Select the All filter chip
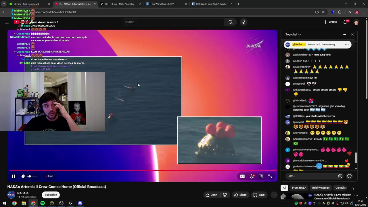Screen dimensions: 368x207 click(x=284, y=188)
